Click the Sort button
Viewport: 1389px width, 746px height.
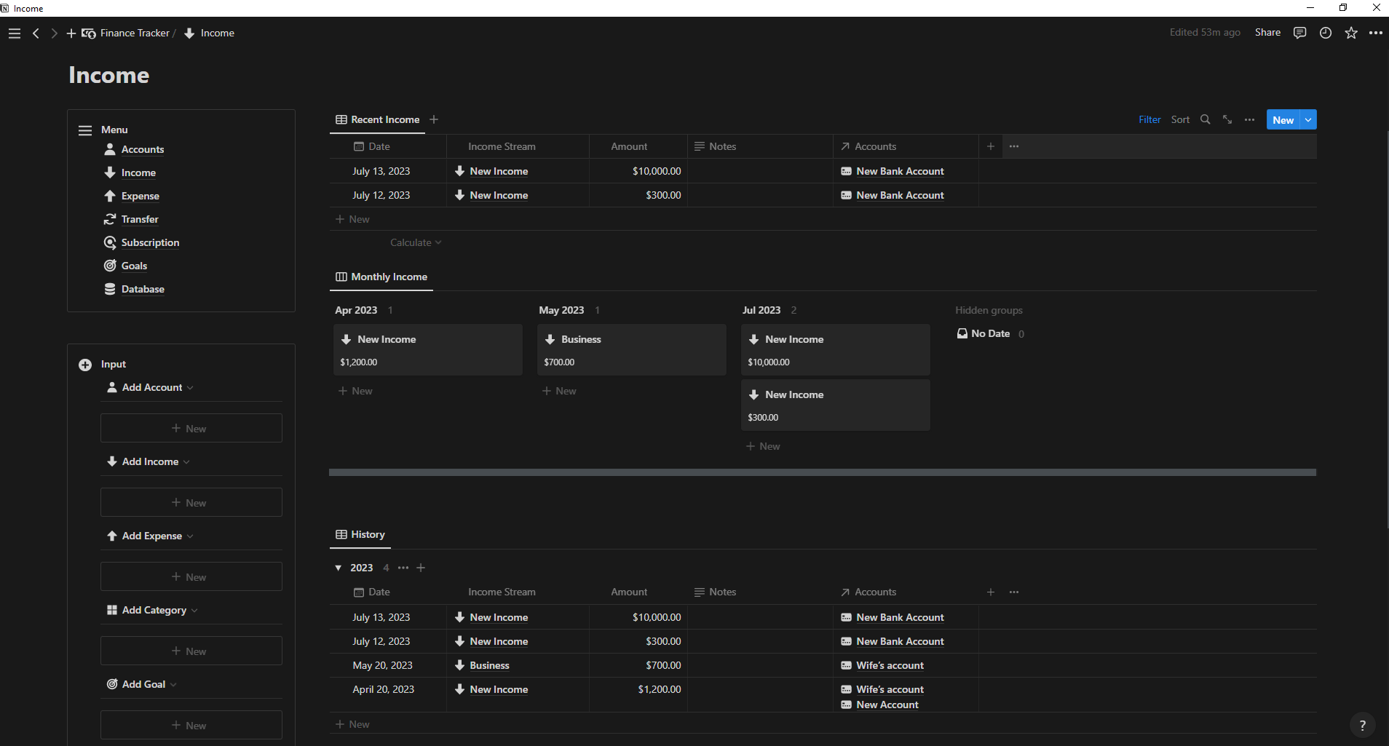1180,119
